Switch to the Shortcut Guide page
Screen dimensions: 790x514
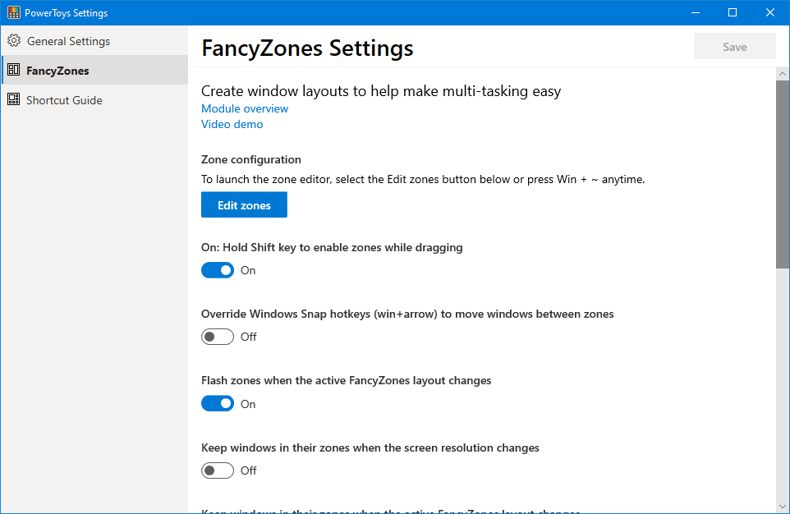[x=64, y=100]
